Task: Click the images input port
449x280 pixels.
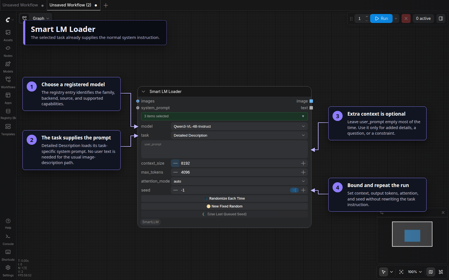Action: 138,101
